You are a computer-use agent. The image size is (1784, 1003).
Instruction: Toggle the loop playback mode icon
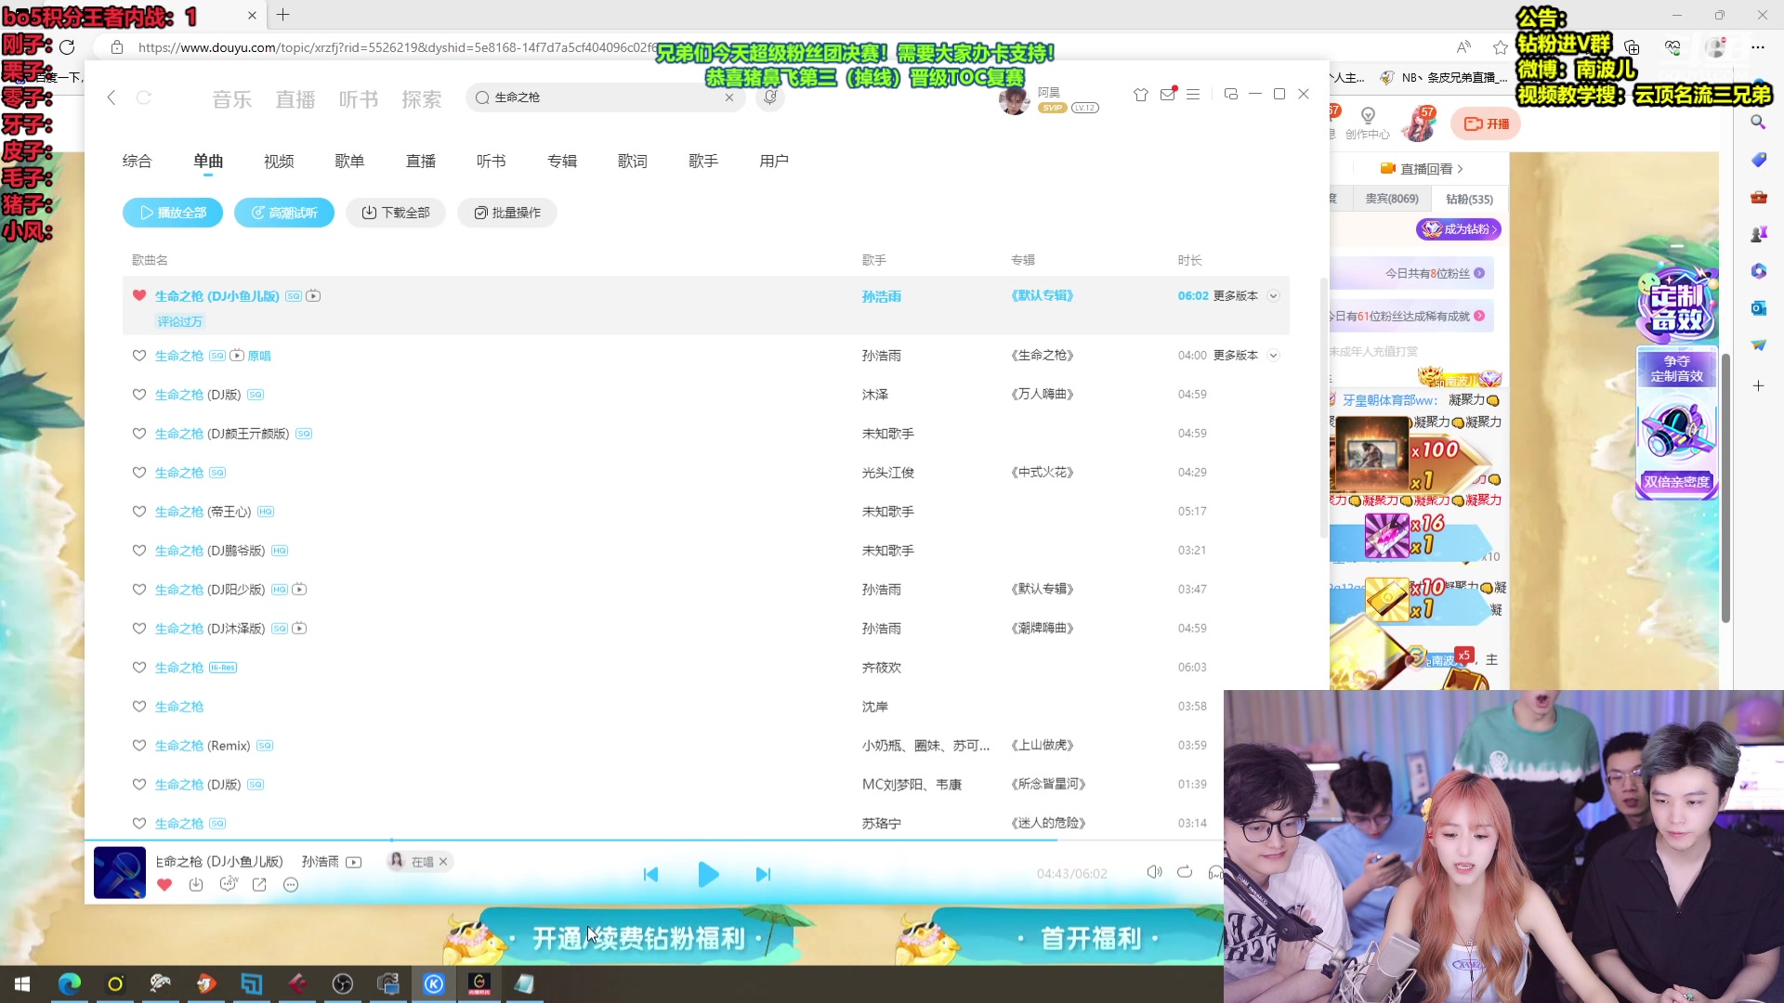1185,872
